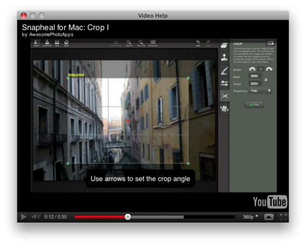306x246 pixels.
Task: Click the bottom-left green crop handle
Action: [x=68, y=163]
